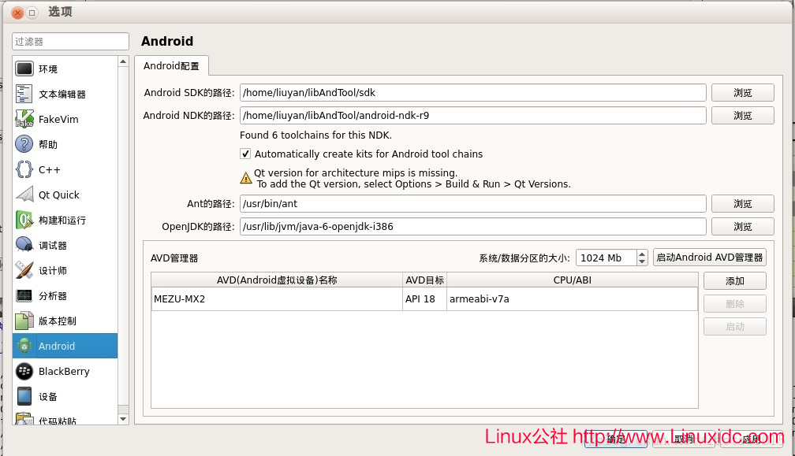Increase the system/data partition size with stepper

[640, 254]
